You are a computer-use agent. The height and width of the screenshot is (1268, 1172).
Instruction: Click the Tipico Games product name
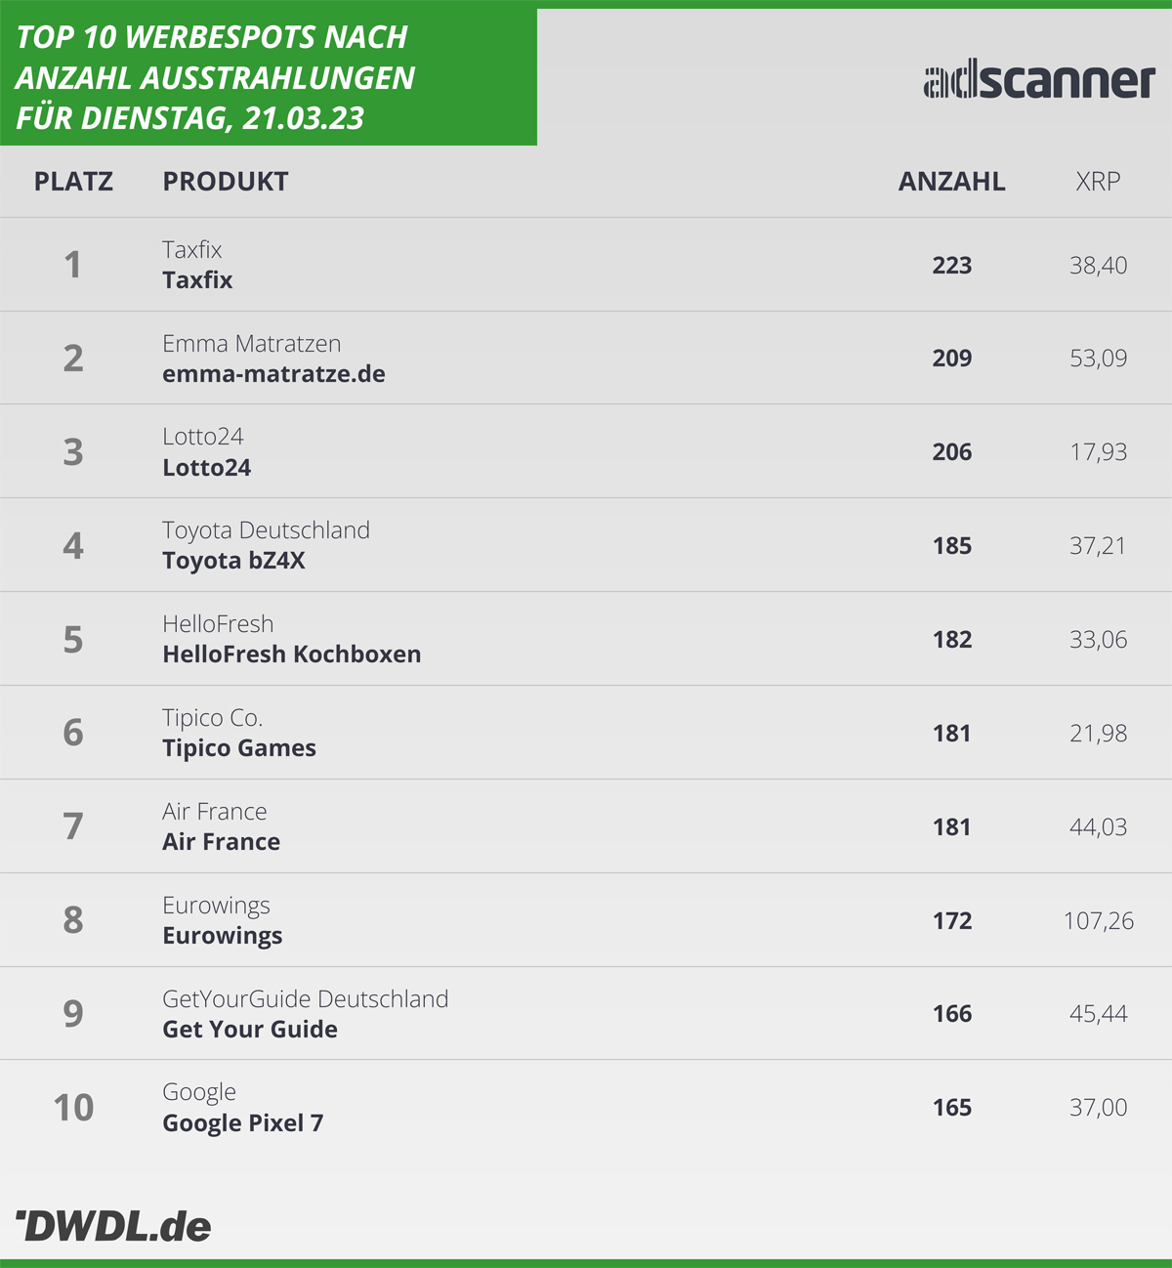(x=239, y=748)
